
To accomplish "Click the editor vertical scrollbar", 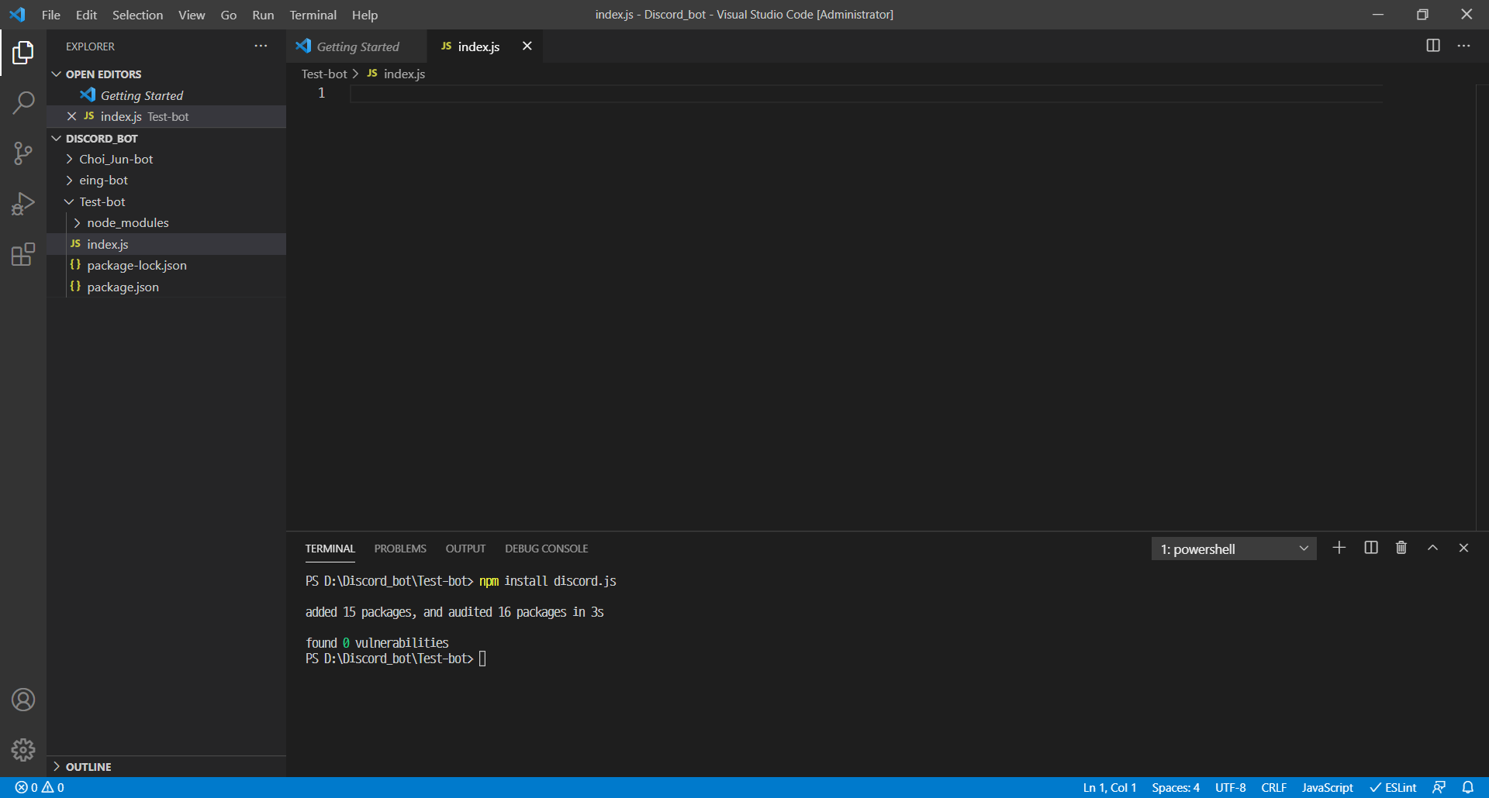I will 1482,307.
